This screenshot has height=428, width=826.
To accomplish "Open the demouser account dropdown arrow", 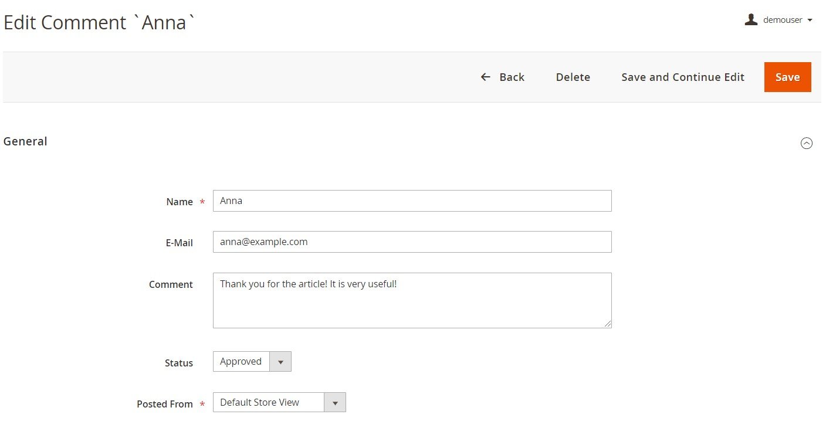I will tap(810, 20).
